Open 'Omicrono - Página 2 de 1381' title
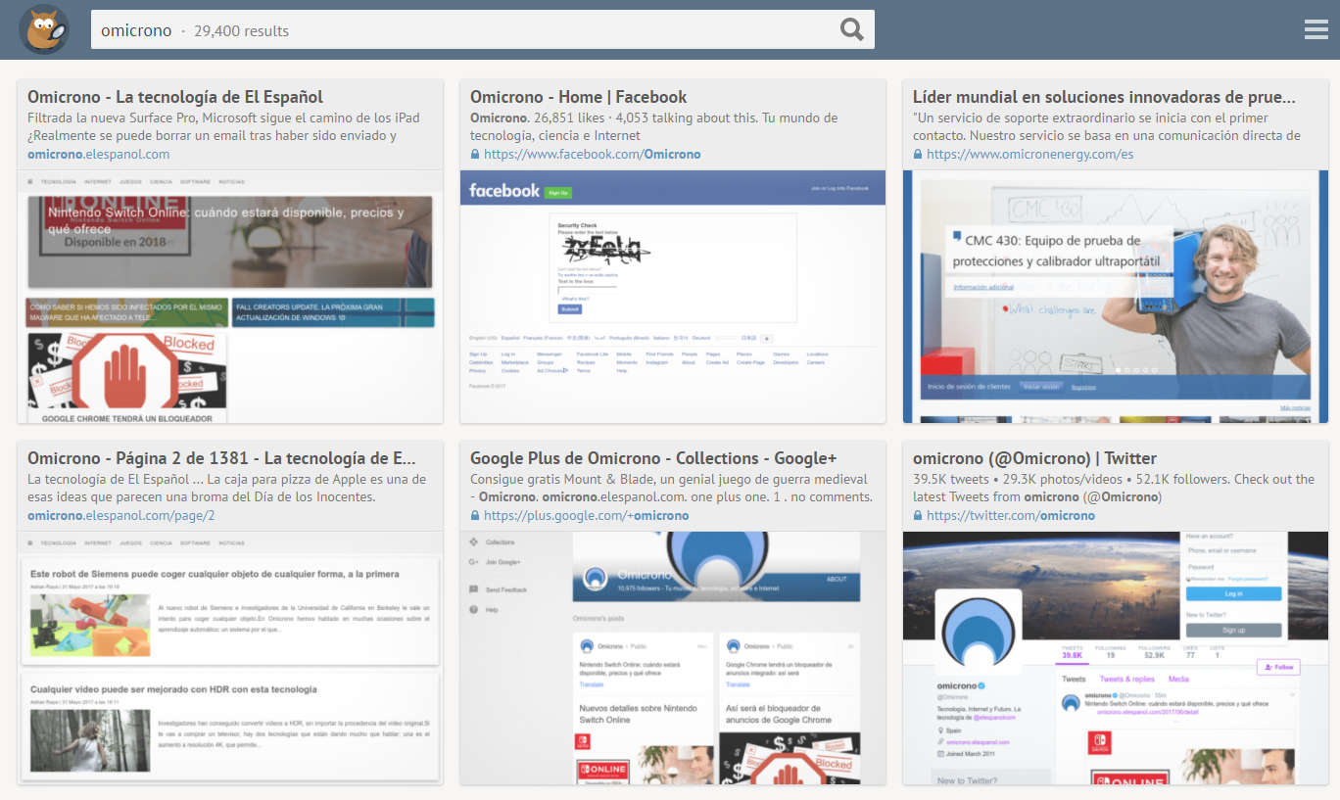Screen dimensions: 1340x800 pos(221,458)
